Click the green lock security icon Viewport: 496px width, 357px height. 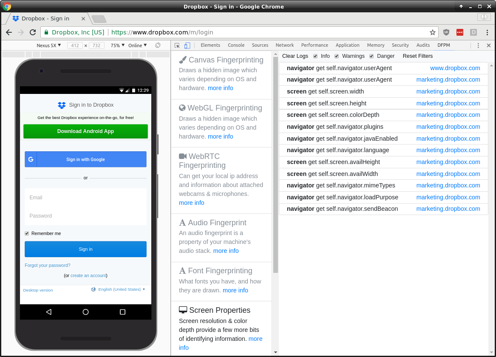(46, 32)
